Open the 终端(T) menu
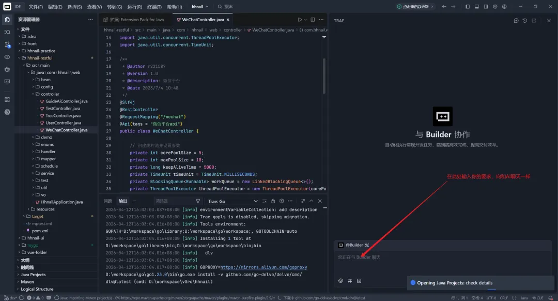The height and width of the screenshot is (301, 558). click(x=154, y=7)
